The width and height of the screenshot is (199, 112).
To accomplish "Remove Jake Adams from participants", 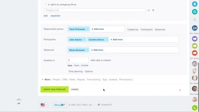I will pyautogui.click(x=84, y=40).
